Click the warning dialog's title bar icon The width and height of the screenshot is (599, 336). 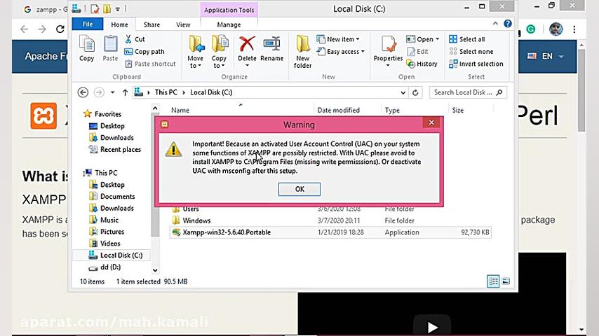pos(165,125)
